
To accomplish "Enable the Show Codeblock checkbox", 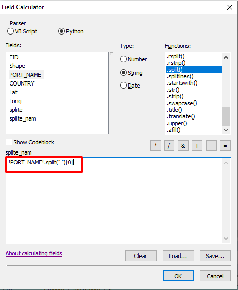I will [9, 142].
